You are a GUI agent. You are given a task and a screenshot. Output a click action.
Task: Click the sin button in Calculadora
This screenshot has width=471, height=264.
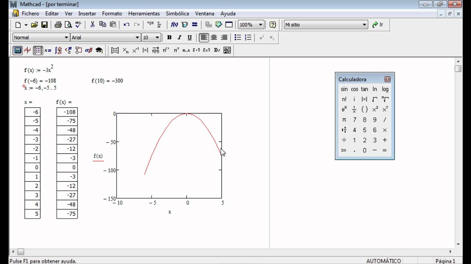344,89
